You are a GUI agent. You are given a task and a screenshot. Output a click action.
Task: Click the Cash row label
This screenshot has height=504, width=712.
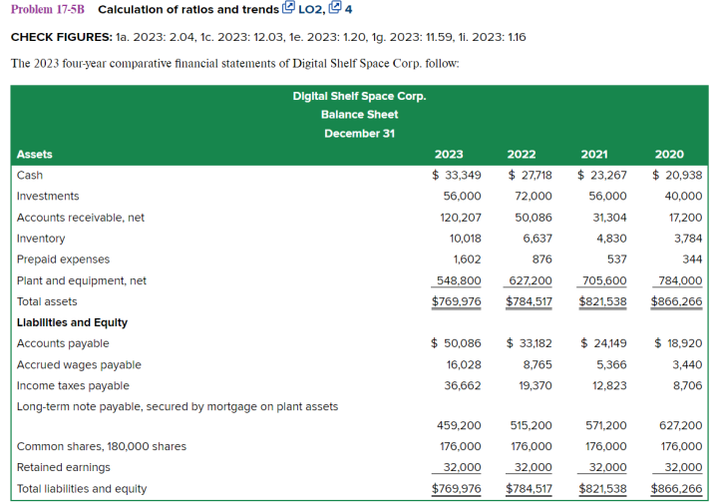pyautogui.click(x=30, y=176)
